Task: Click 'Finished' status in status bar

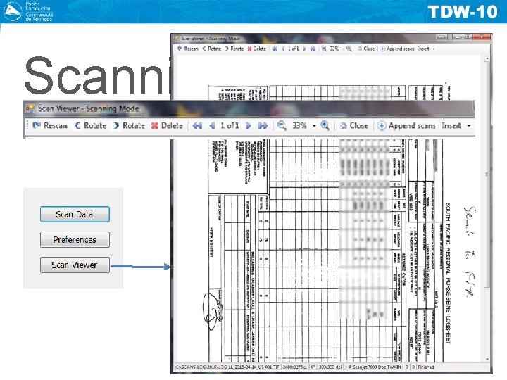Action: (426, 367)
